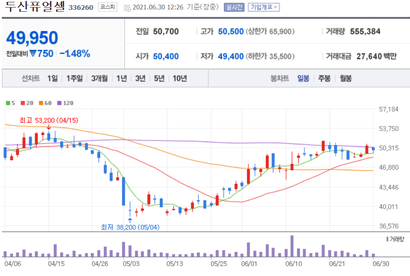Click the 04/06 date axis label
Image resolution: width=410 pixels, height=276 pixels.
[x=13, y=264]
